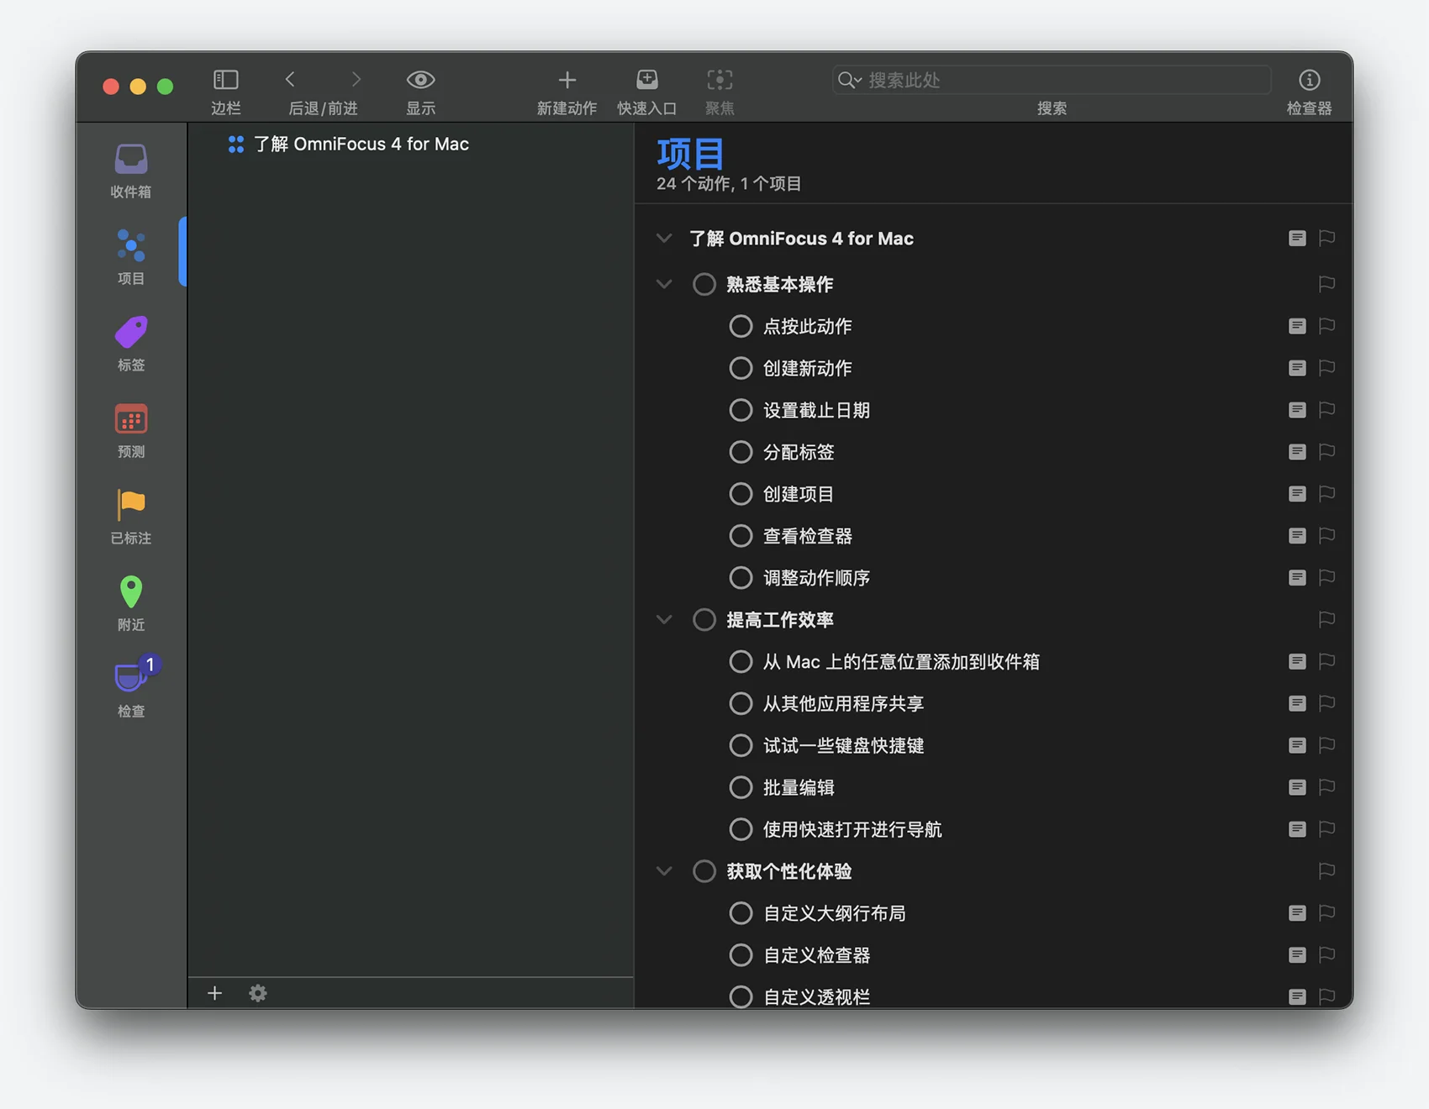The width and height of the screenshot is (1429, 1109).
Task: Open the note for 点按此动作
Action: click(x=1297, y=326)
